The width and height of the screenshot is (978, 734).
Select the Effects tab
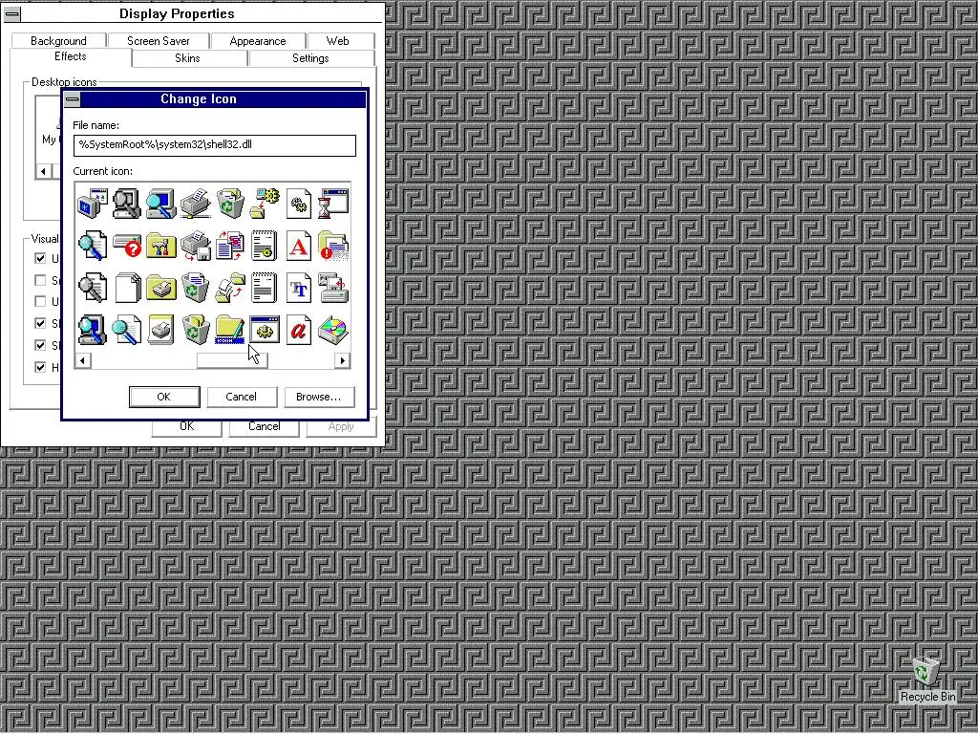click(x=71, y=56)
